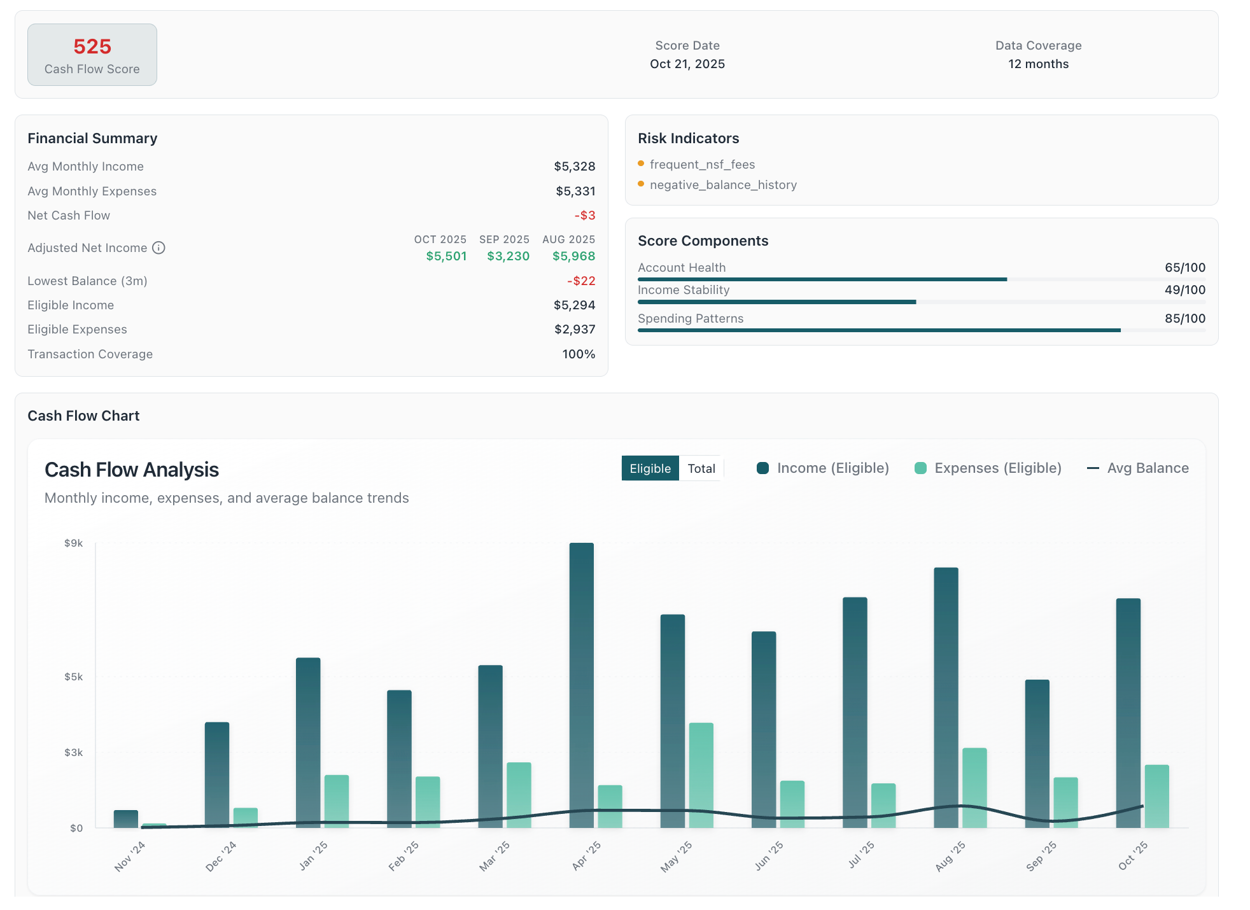Viewport: 1250px width, 910px height.
Task: Click the Expenses (Eligible) legend dot
Action: (x=920, y=468)
